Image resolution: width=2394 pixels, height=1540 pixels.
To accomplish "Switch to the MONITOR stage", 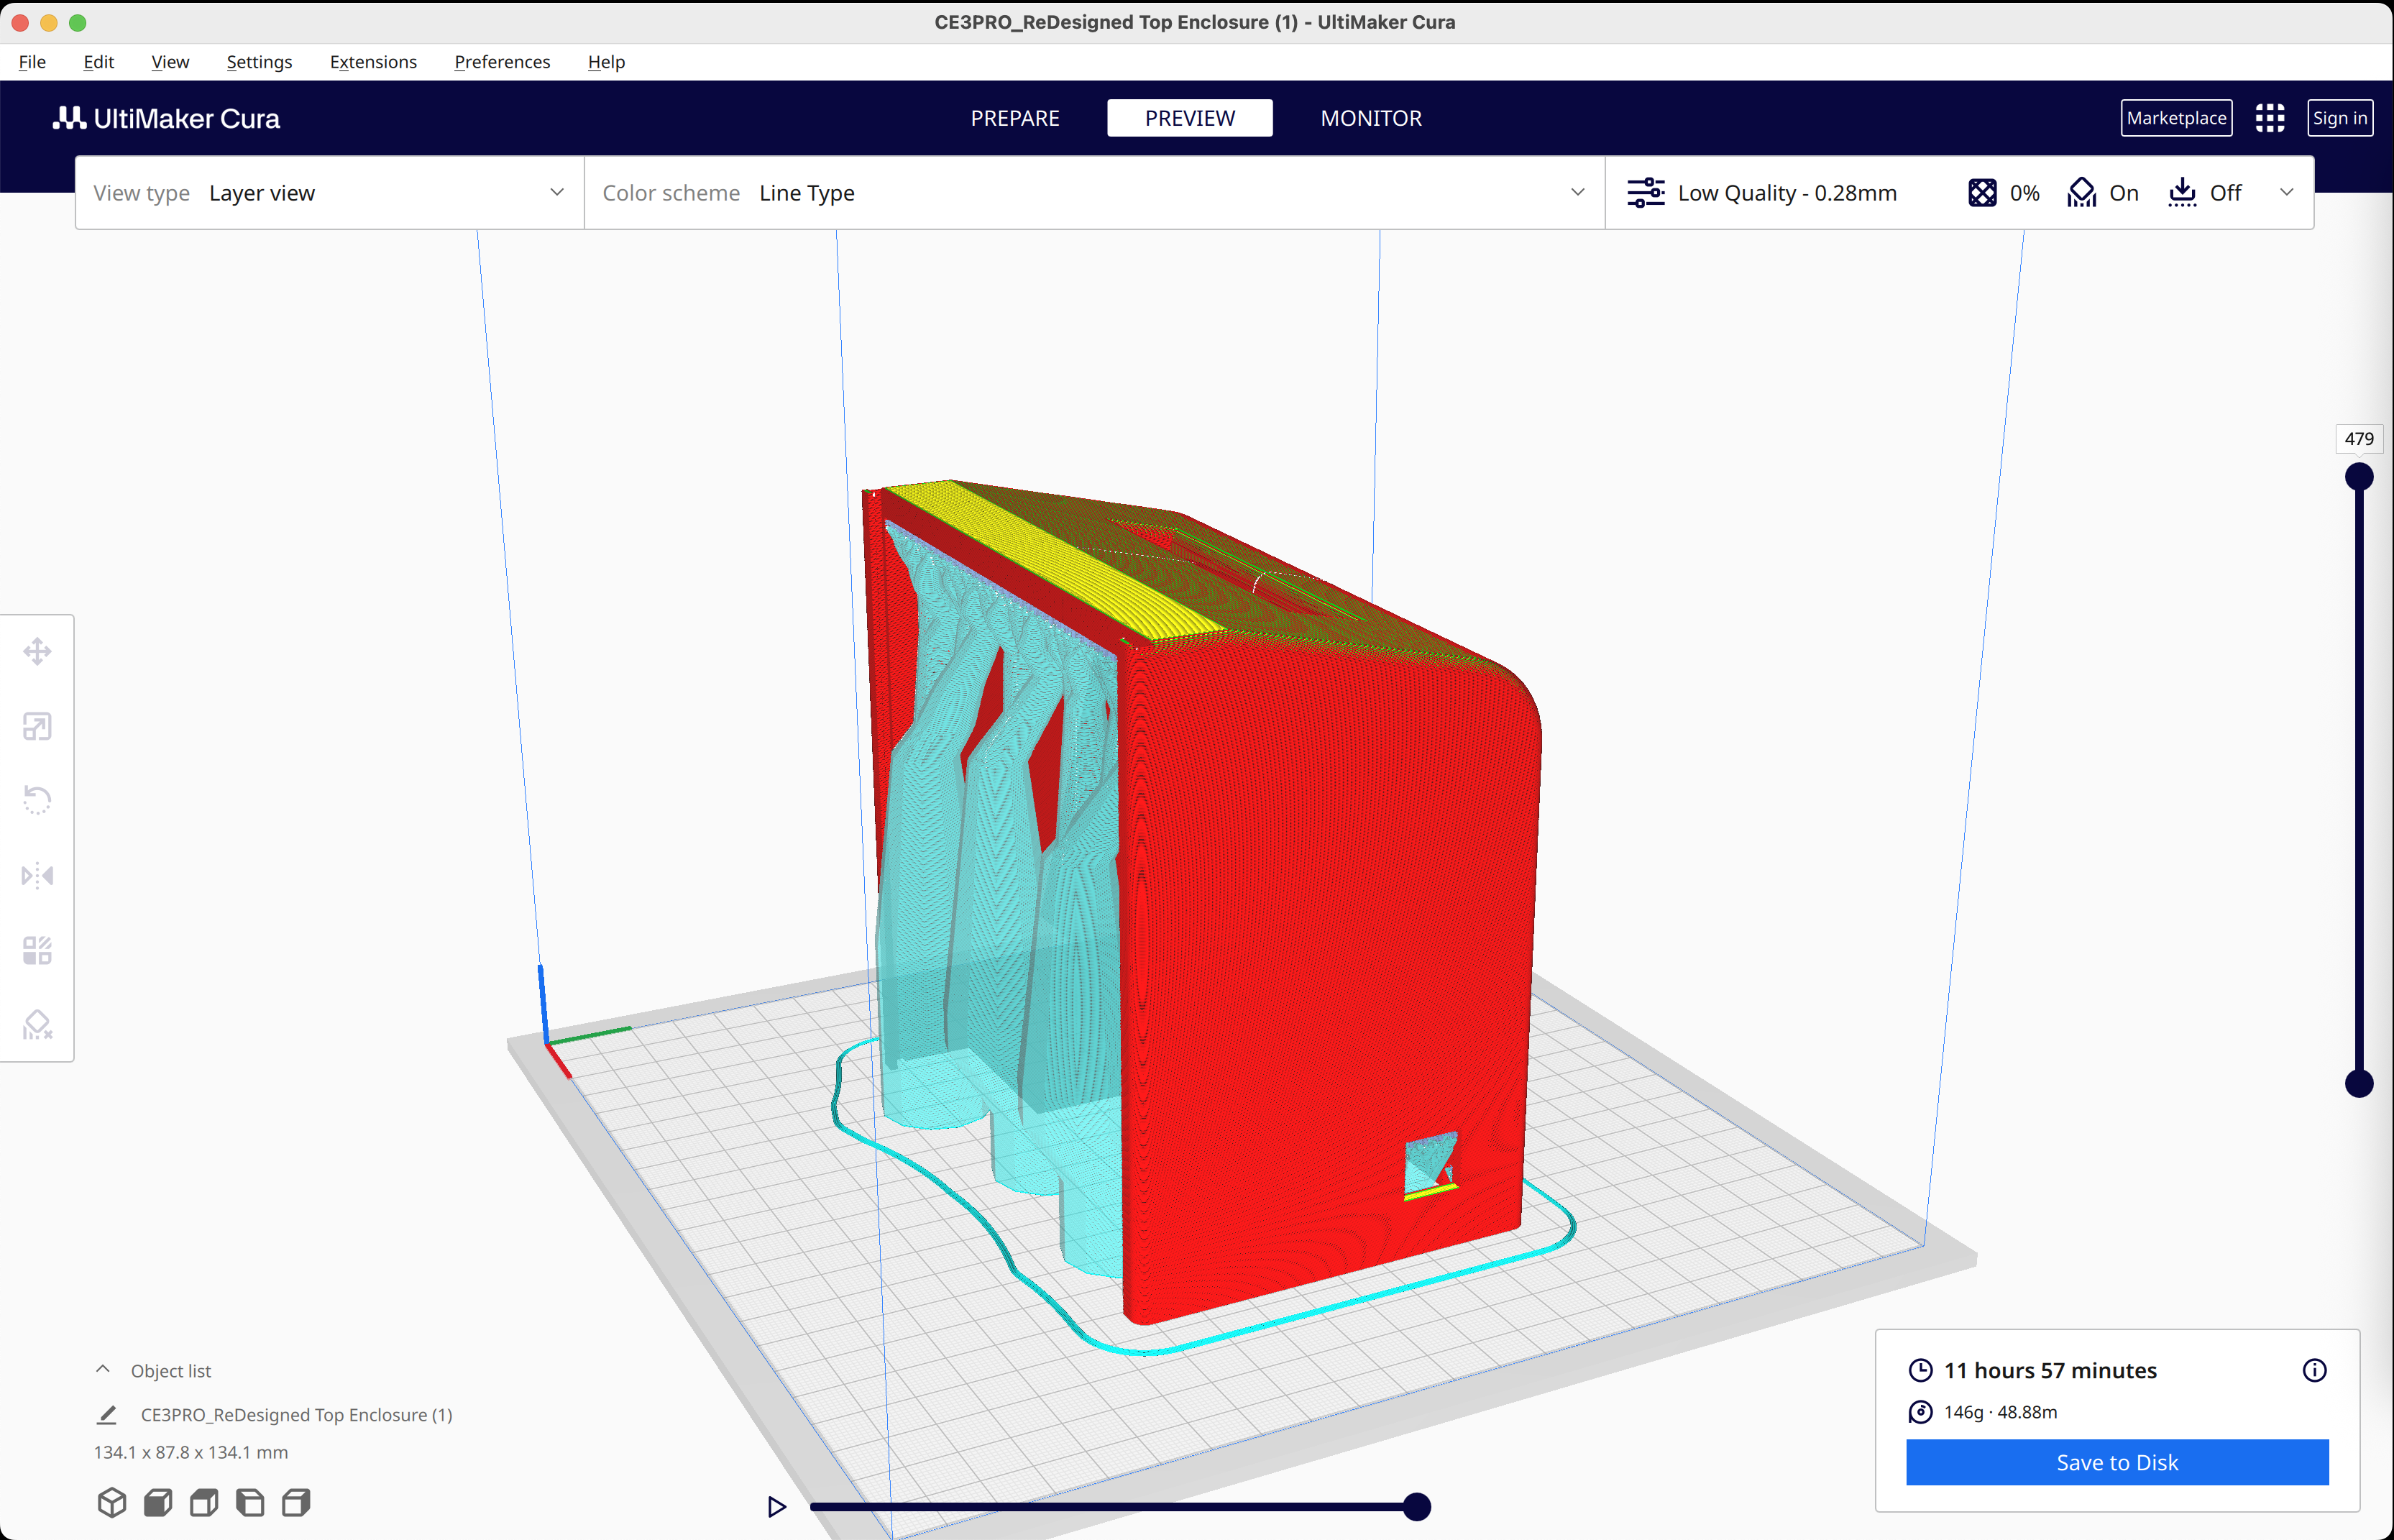I will pos(1371,118).
